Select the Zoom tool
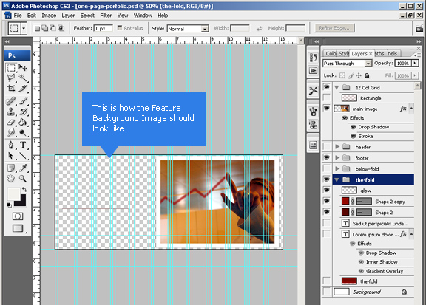The width and height of the screenshot is (426, 305). 23,179
